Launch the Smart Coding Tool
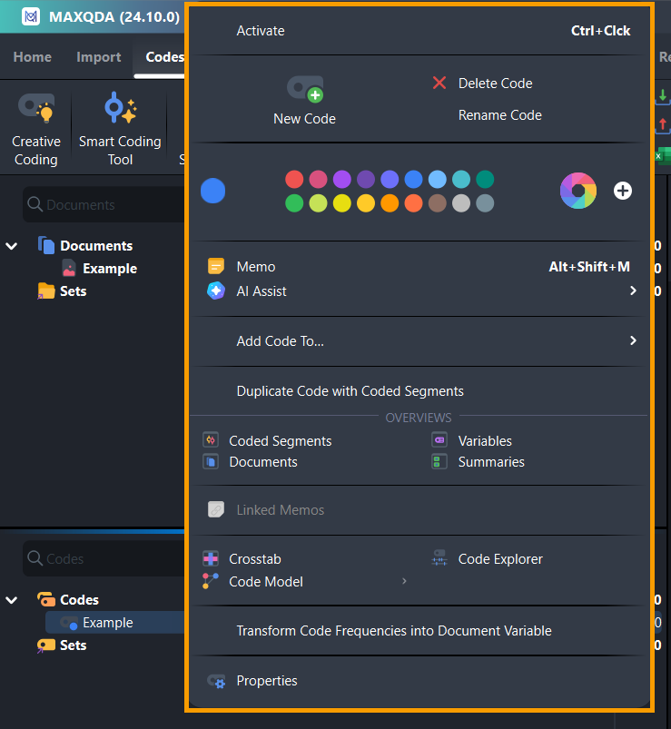Image resolution: width=671 pixels, height=729 pixels. tap(120, 128)
